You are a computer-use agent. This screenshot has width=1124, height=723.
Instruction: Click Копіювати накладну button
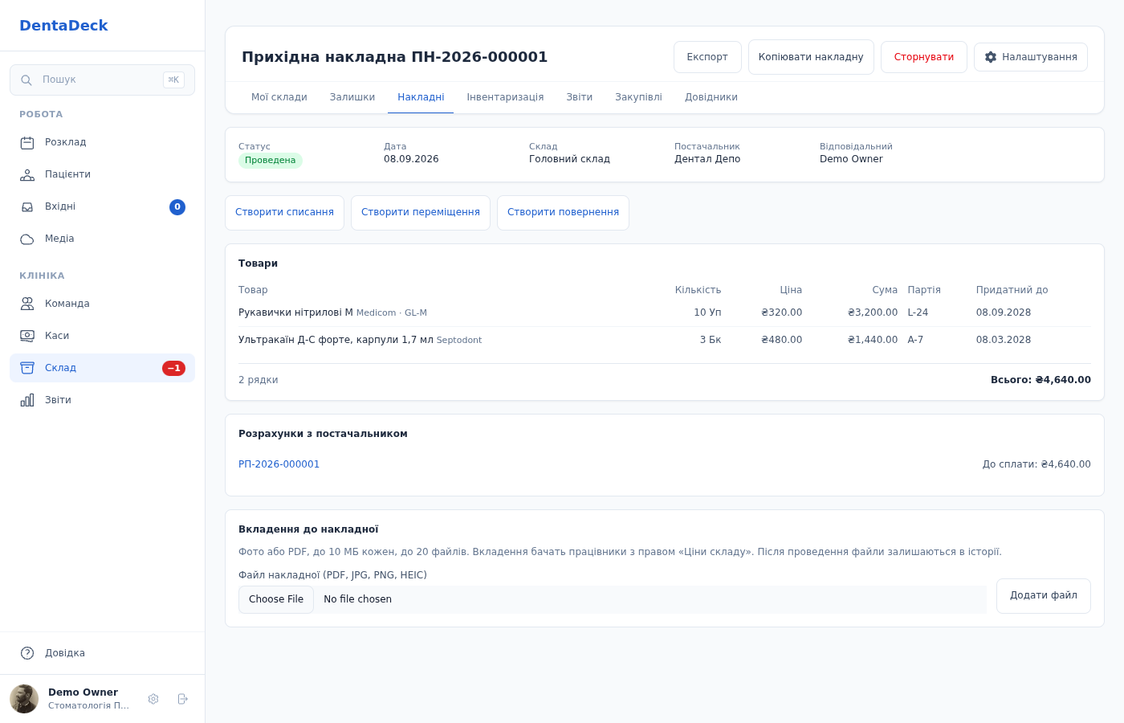[811, 57]
